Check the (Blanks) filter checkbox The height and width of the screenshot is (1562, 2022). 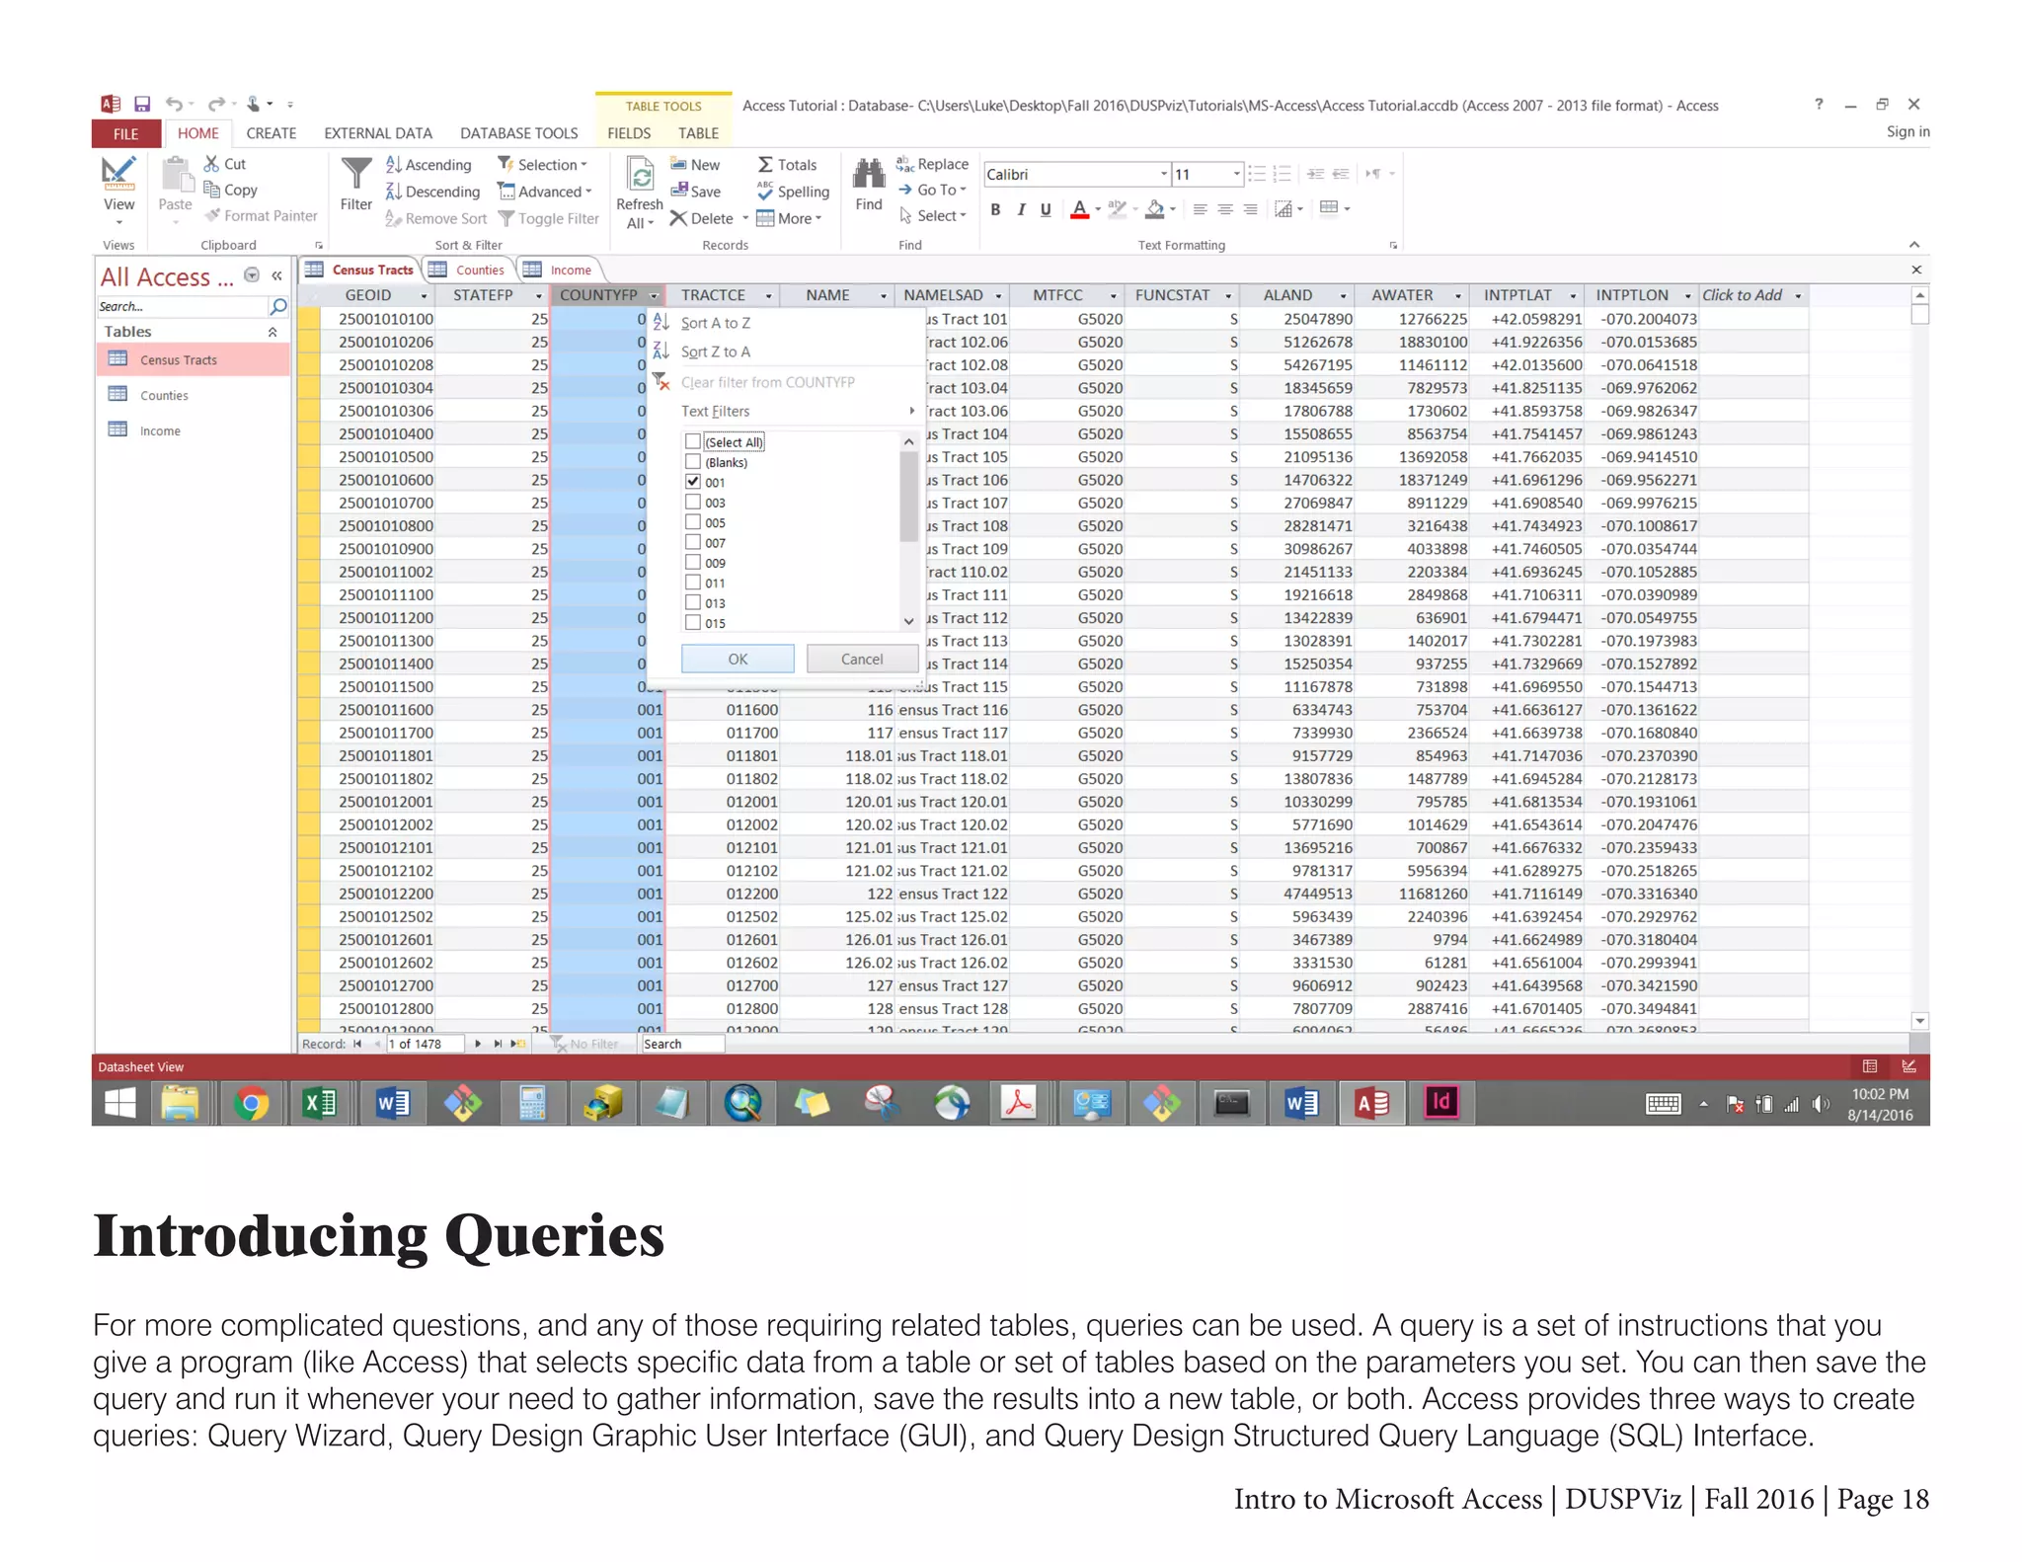tap(693, 462)
